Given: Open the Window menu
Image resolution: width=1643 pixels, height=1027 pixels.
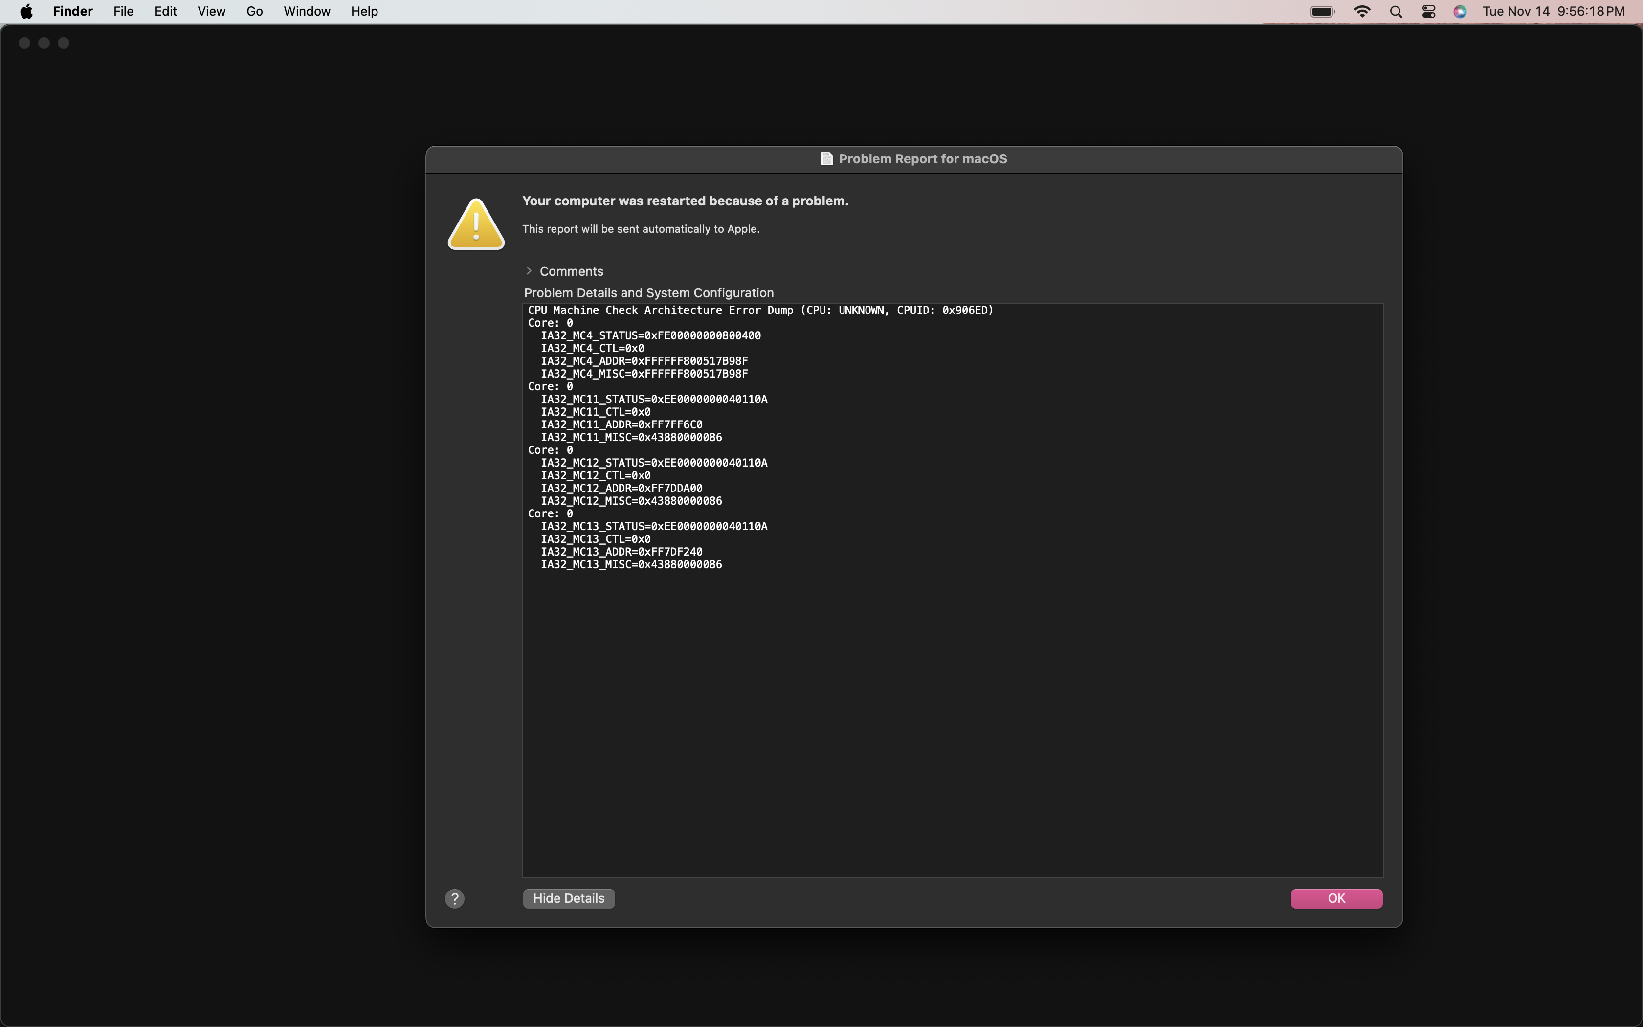Looking at the screenshot, I should click(307, 12).
